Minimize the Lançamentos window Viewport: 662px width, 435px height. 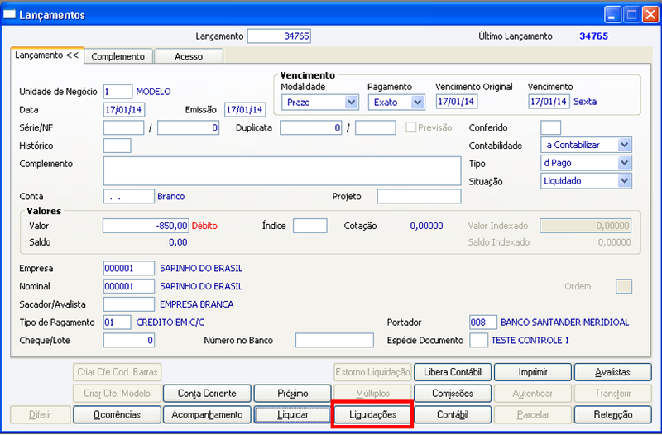pos(612,15)
